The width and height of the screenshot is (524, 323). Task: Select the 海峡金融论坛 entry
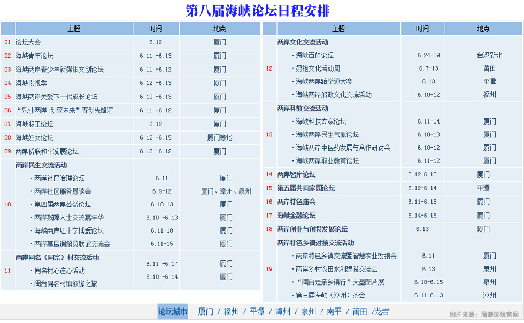296,216
